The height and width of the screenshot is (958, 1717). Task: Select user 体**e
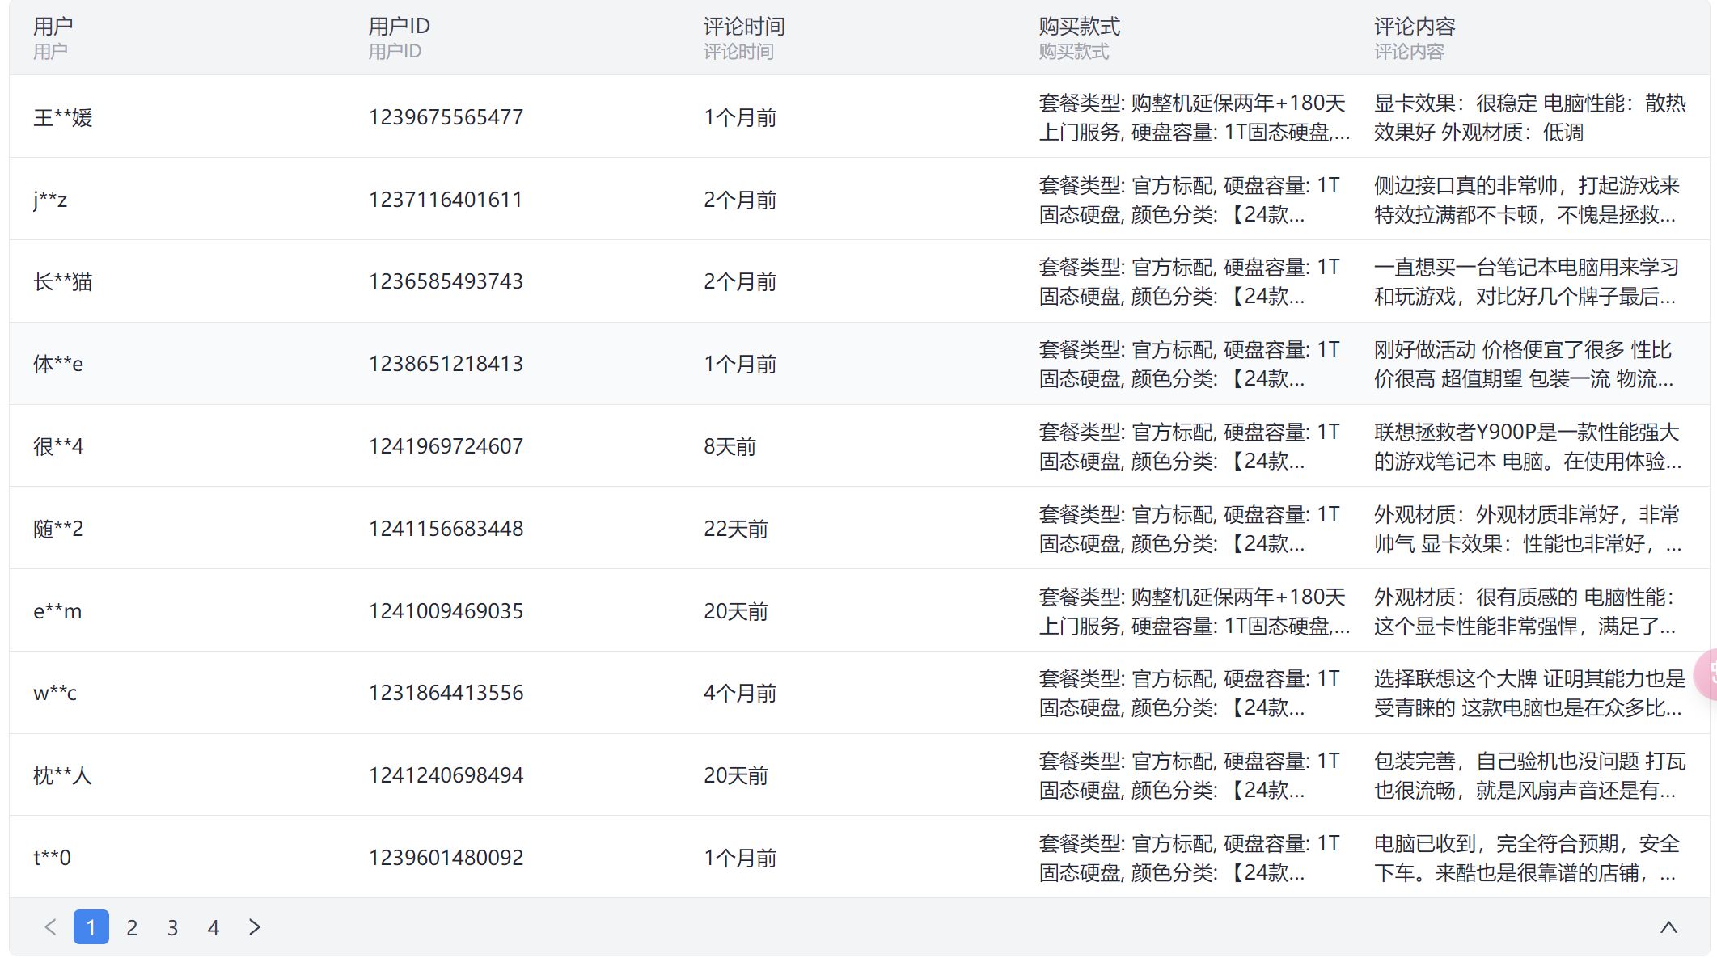point(58,364)
